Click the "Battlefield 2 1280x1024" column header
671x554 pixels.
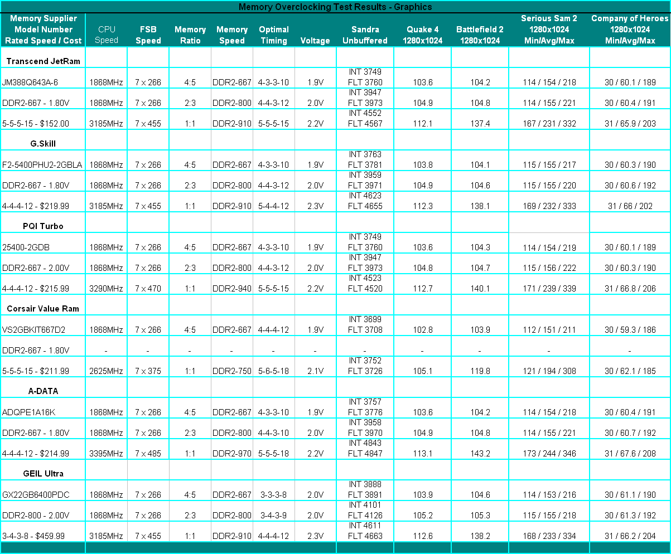[x=480, y=35]
